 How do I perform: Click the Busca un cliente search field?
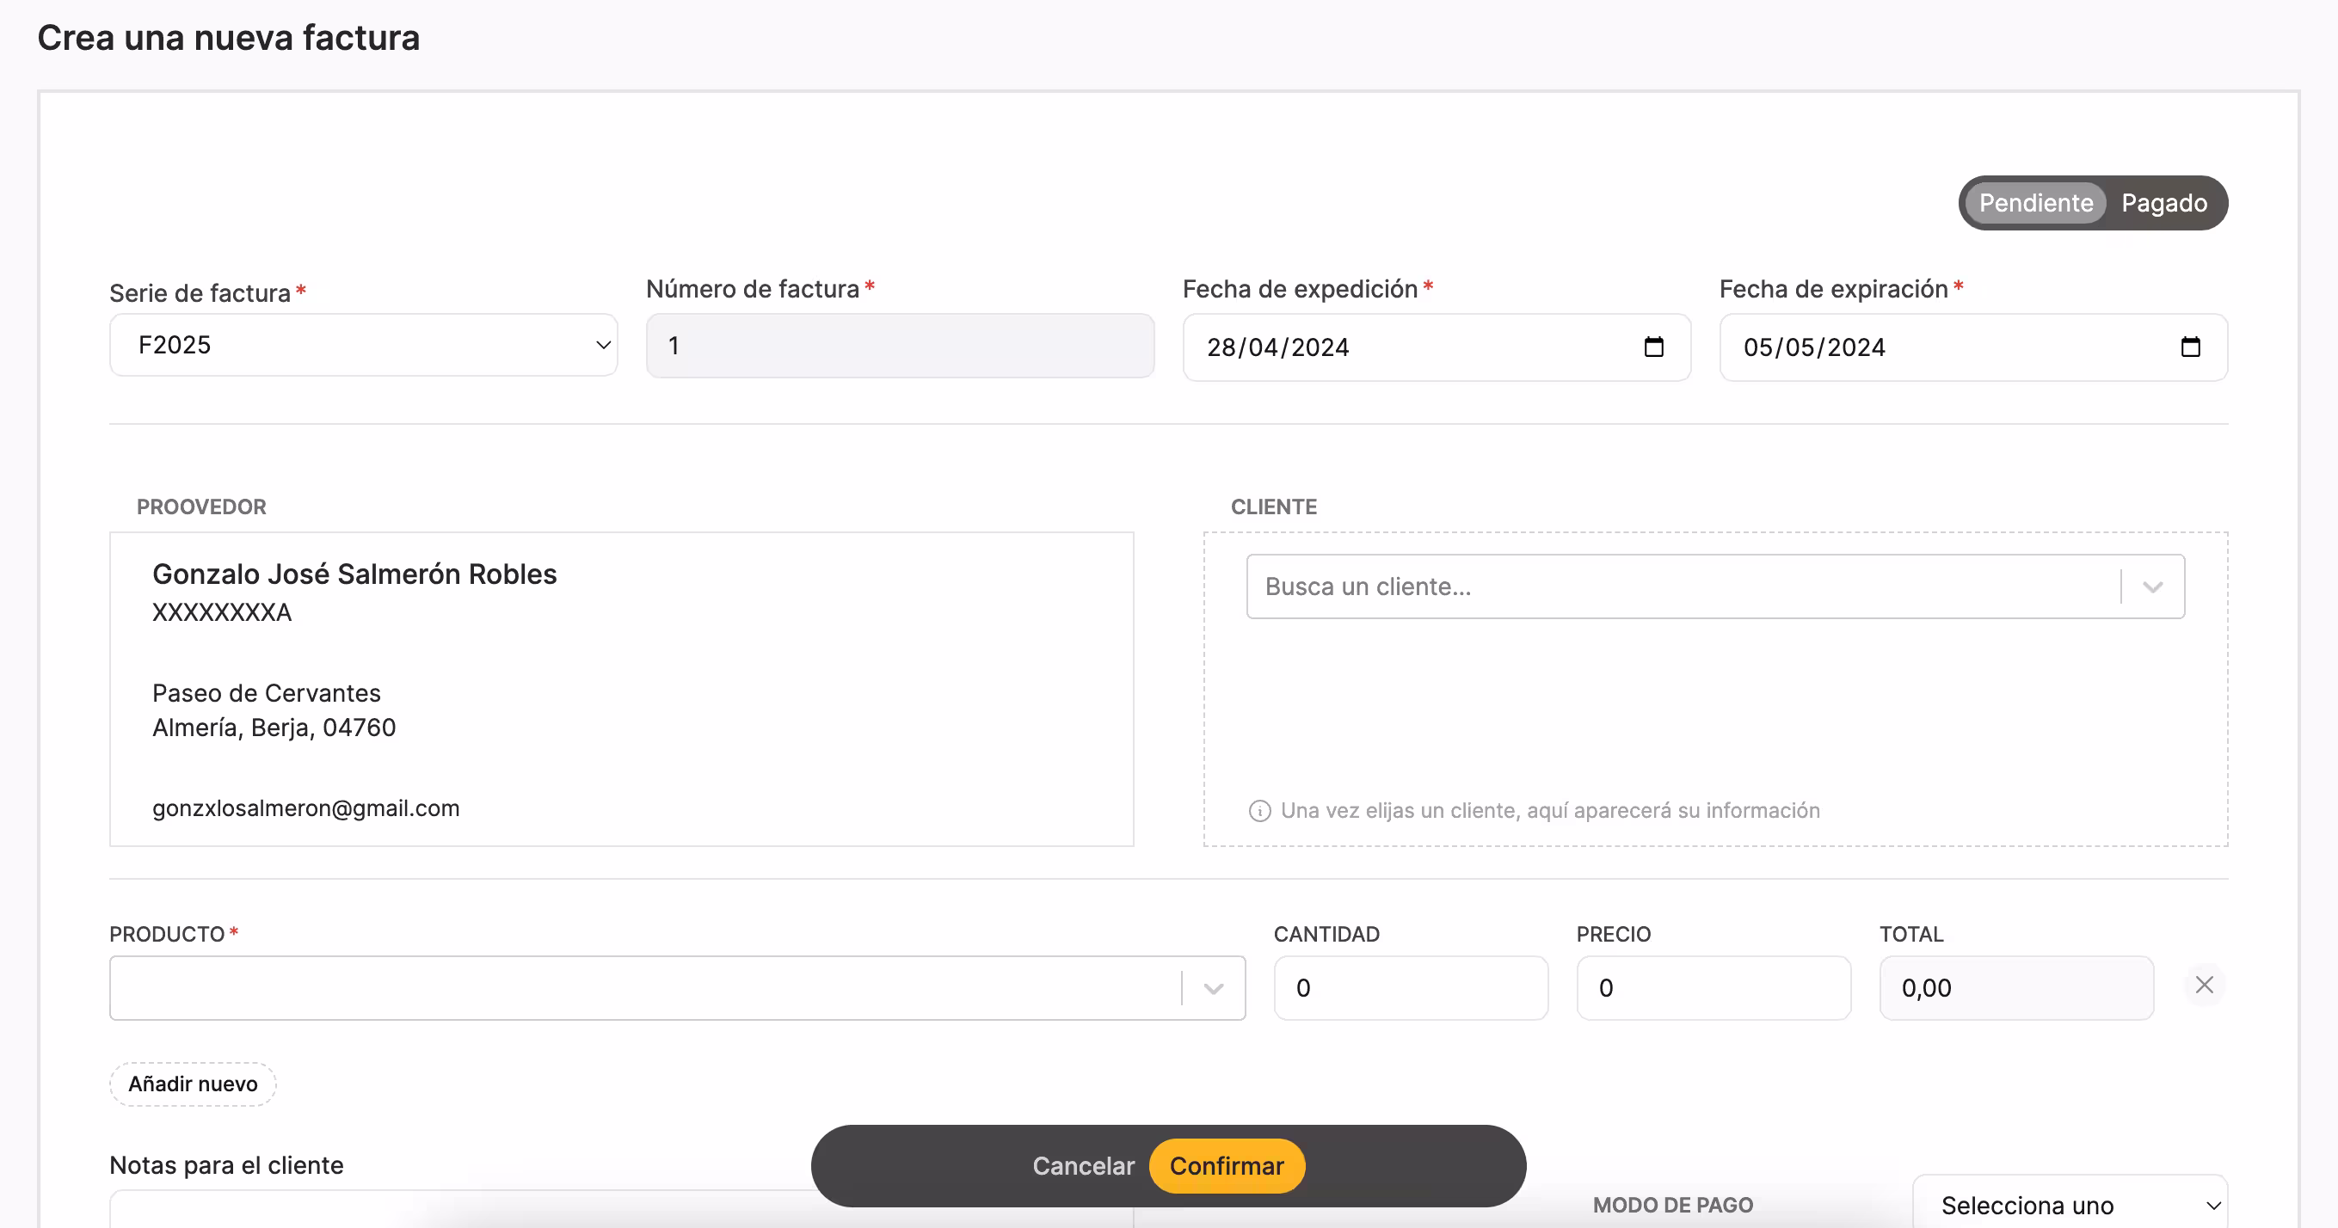[1679, 587]
